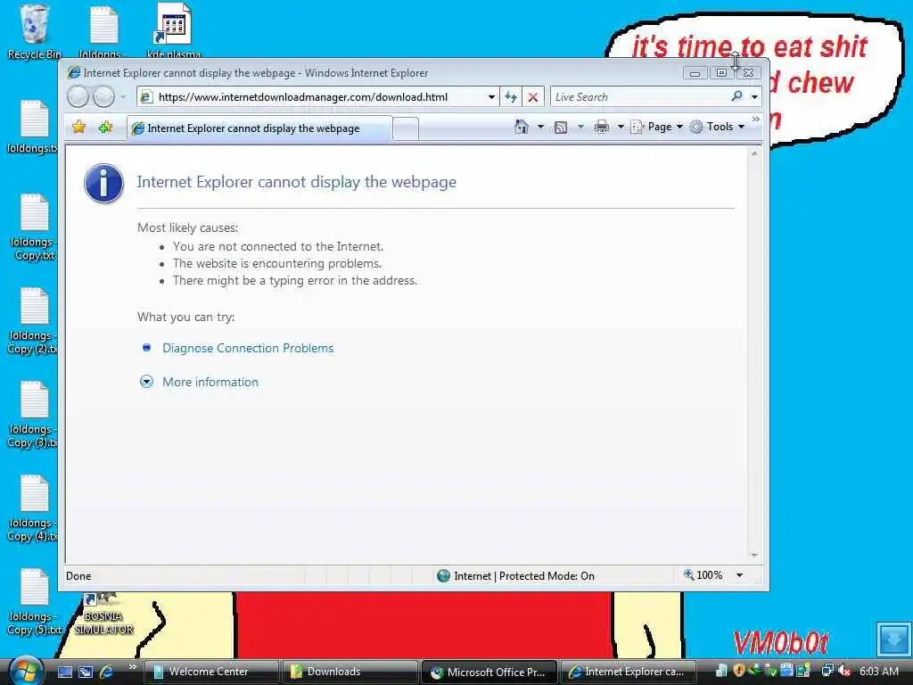Open the Windows Start orb
The width and height of the screenshot is (913, 685).
pos(26,671)
